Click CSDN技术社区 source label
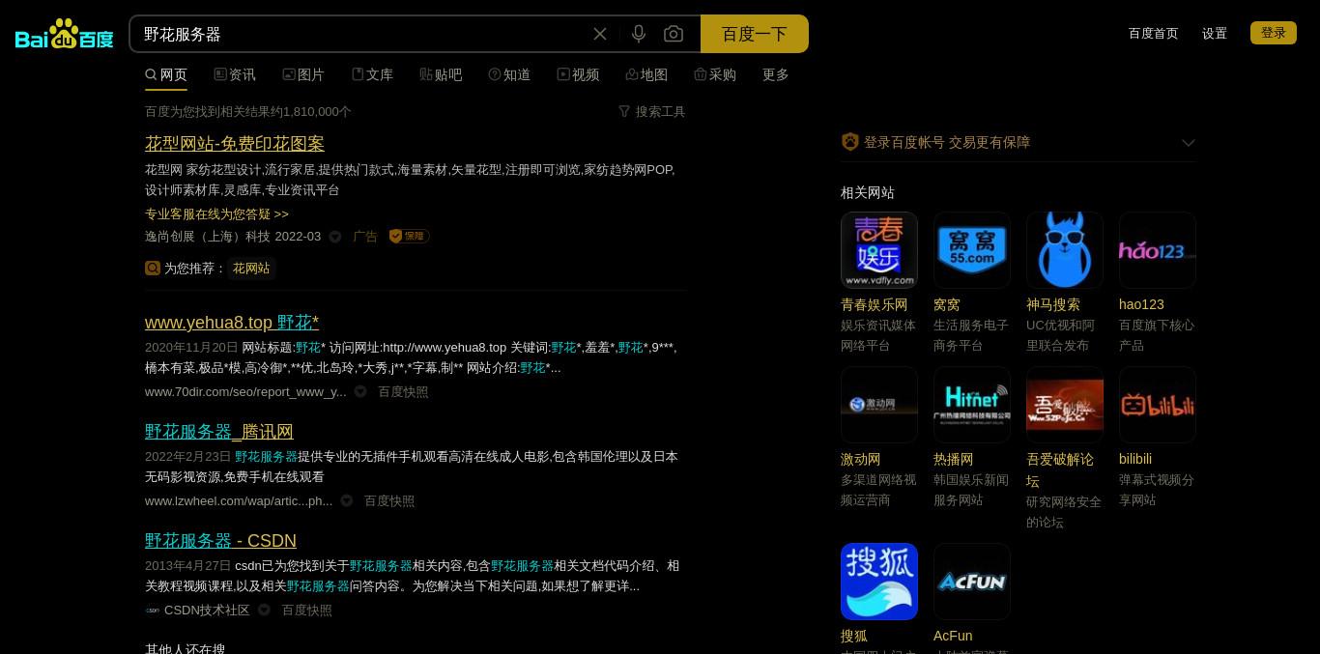Viewport: 1320px width, 654px height. [x=207, y=610]
